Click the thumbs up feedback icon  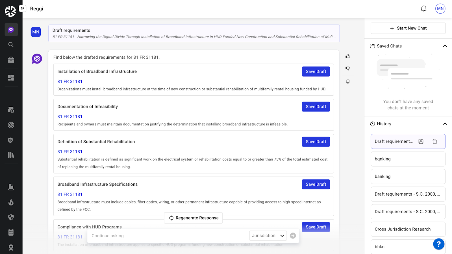coord(348,56)
